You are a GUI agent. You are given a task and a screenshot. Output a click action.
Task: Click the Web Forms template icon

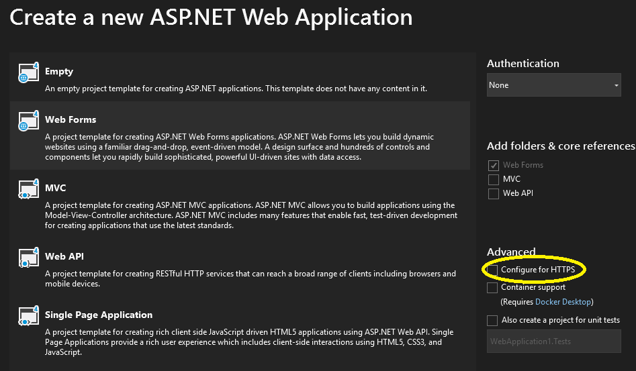coord(28,121)
